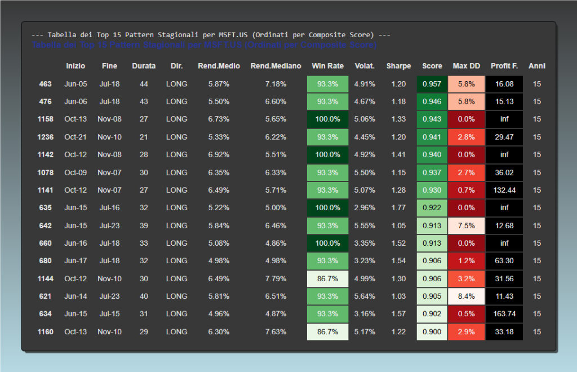Click the Anni column header
The height and width of the screenshot is (372, 577).
(x=537, y=66)
